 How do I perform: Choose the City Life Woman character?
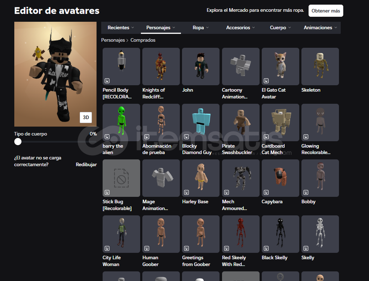click(x=121, y=234)
